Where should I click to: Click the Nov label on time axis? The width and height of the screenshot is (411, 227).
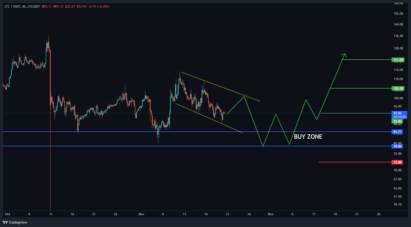coord(141,214)
